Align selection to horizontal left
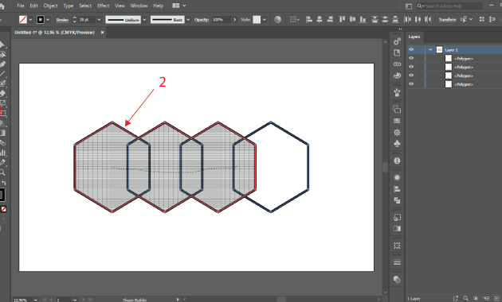 point(309,20)
